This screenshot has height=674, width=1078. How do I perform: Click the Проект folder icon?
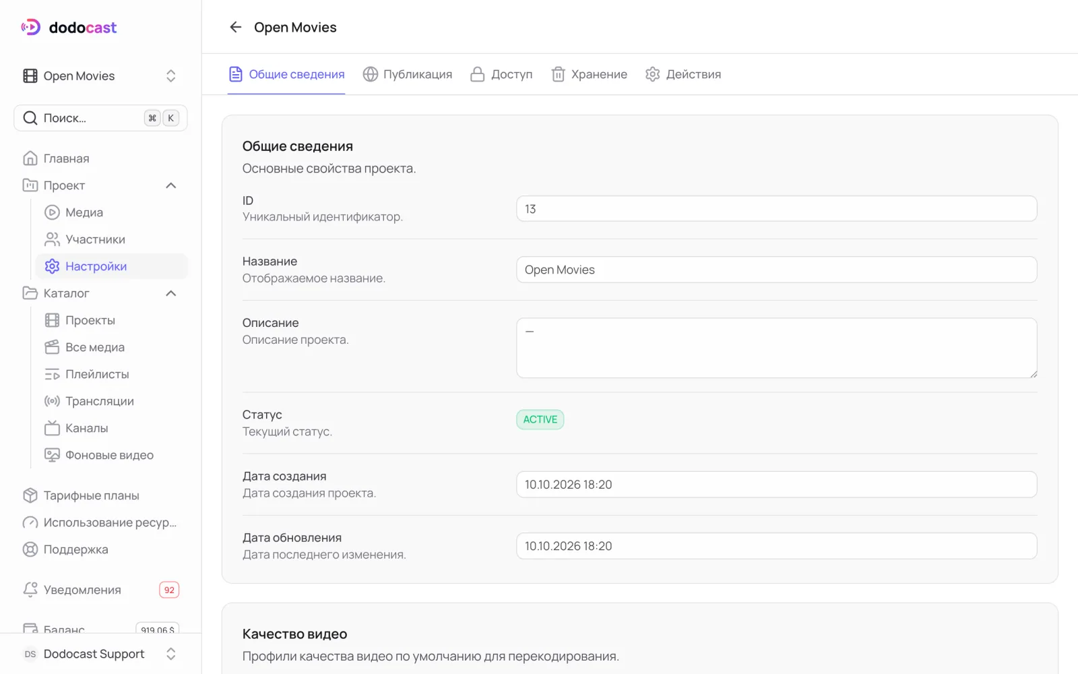point(30,185)
